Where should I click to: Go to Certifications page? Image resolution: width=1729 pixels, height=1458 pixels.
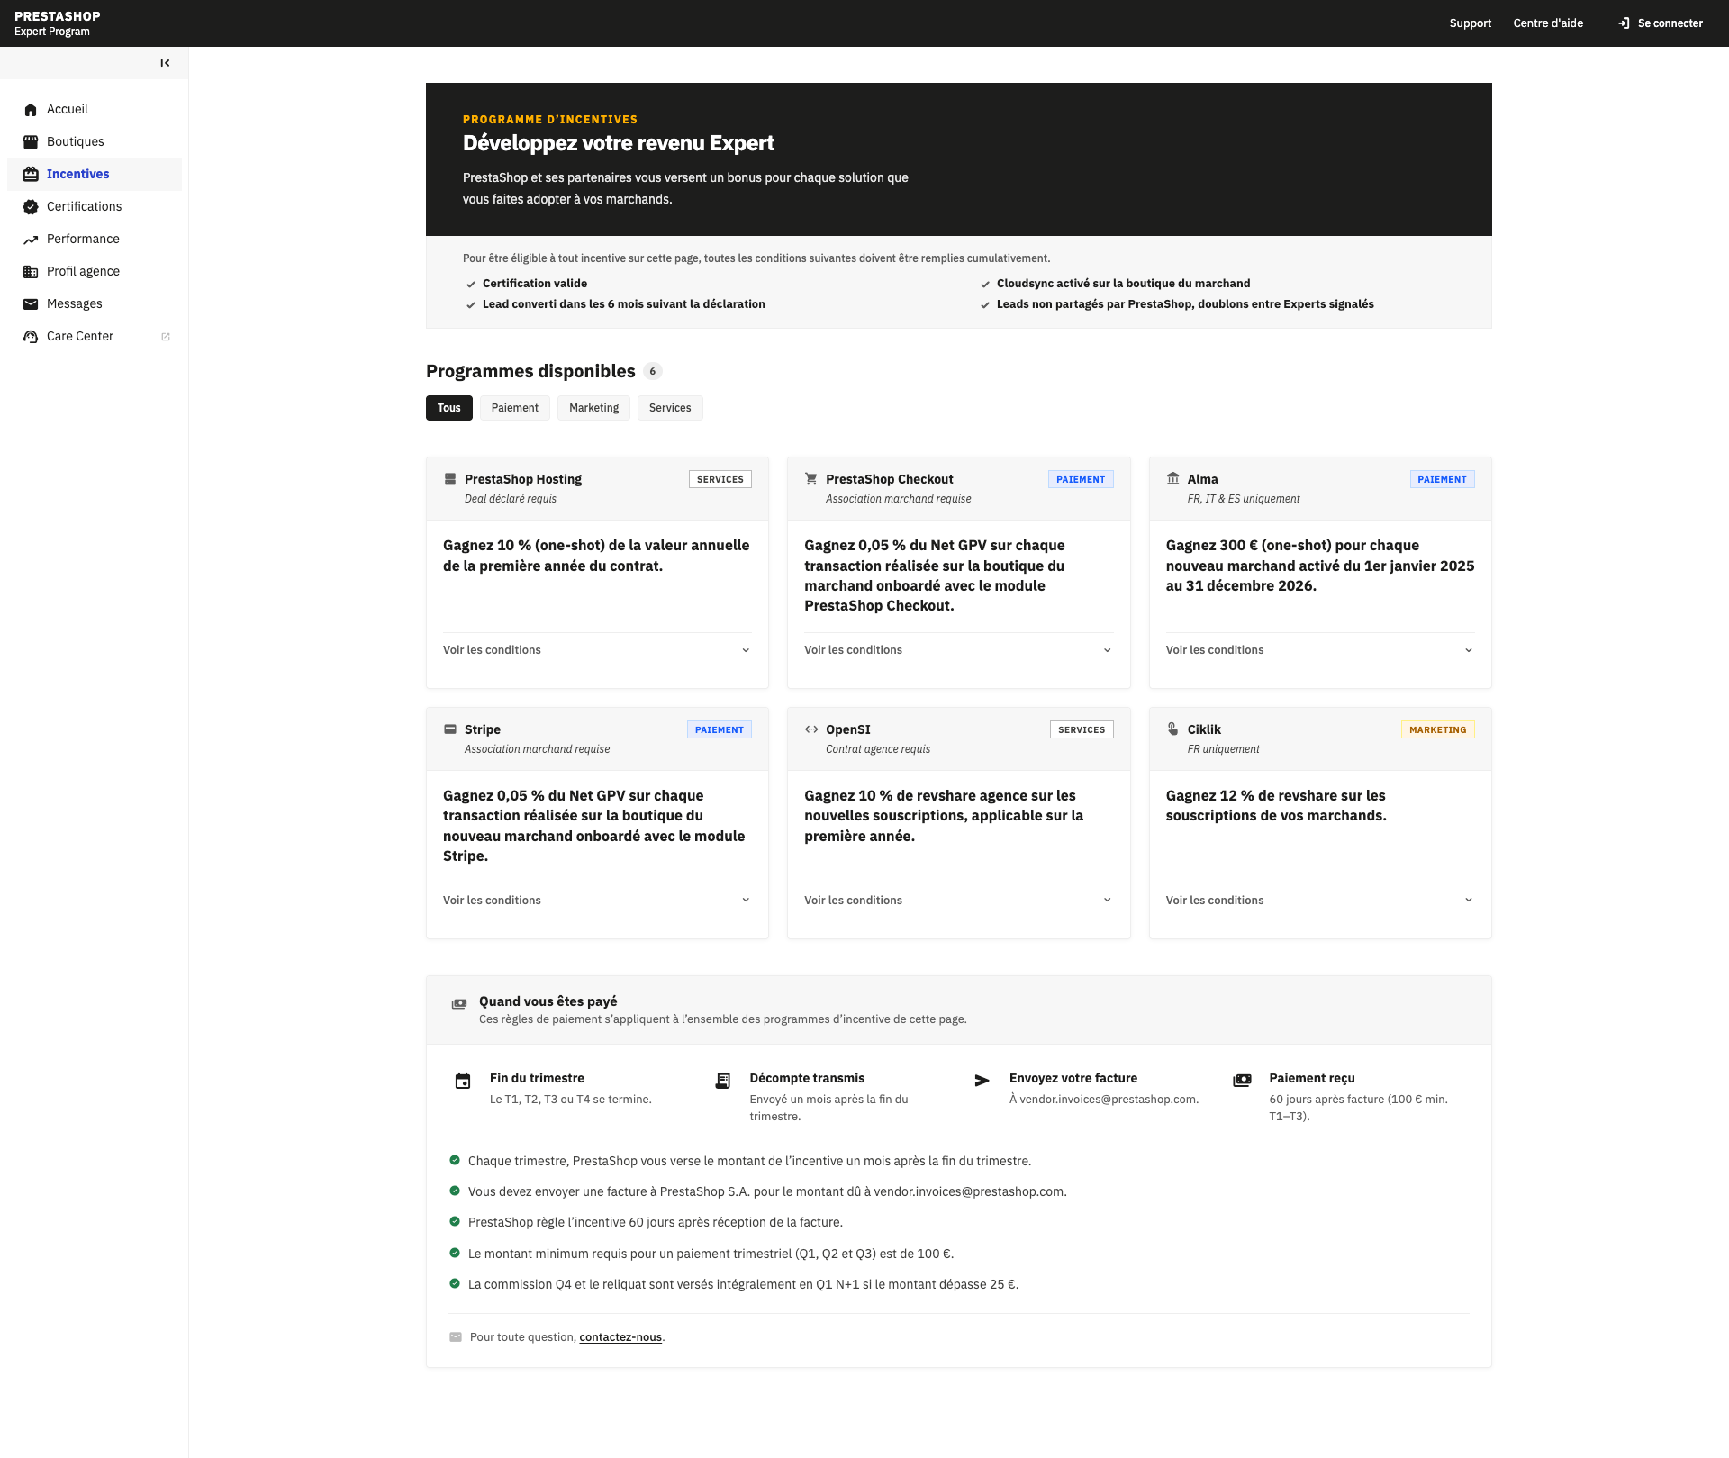(95, 207)
